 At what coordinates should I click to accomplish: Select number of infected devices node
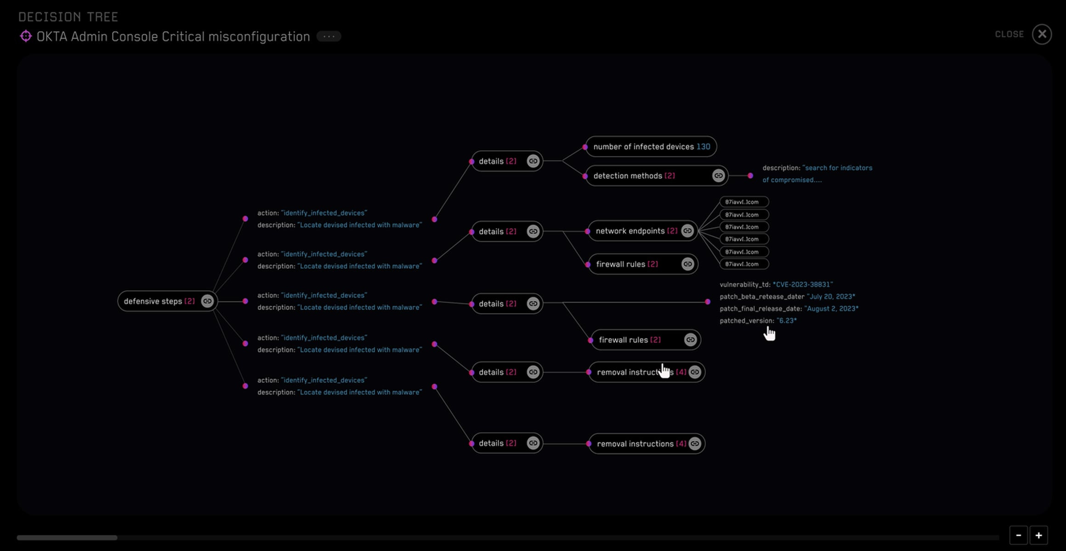[651, 147]
